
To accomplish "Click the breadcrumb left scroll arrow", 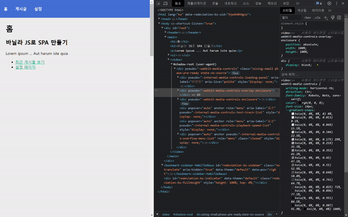I will pos(157,214).
